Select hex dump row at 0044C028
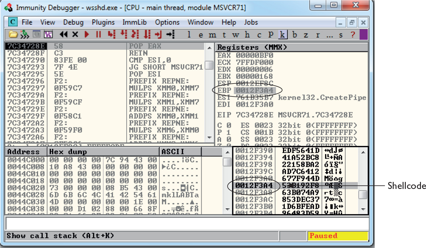426x248 pixels. (103, 195)
